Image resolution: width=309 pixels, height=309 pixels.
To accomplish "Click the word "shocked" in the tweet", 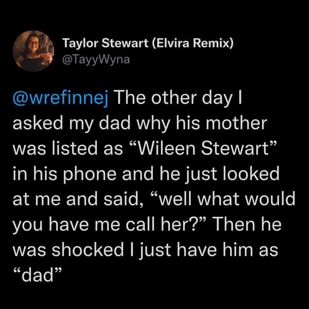I will tap(88, 250).
